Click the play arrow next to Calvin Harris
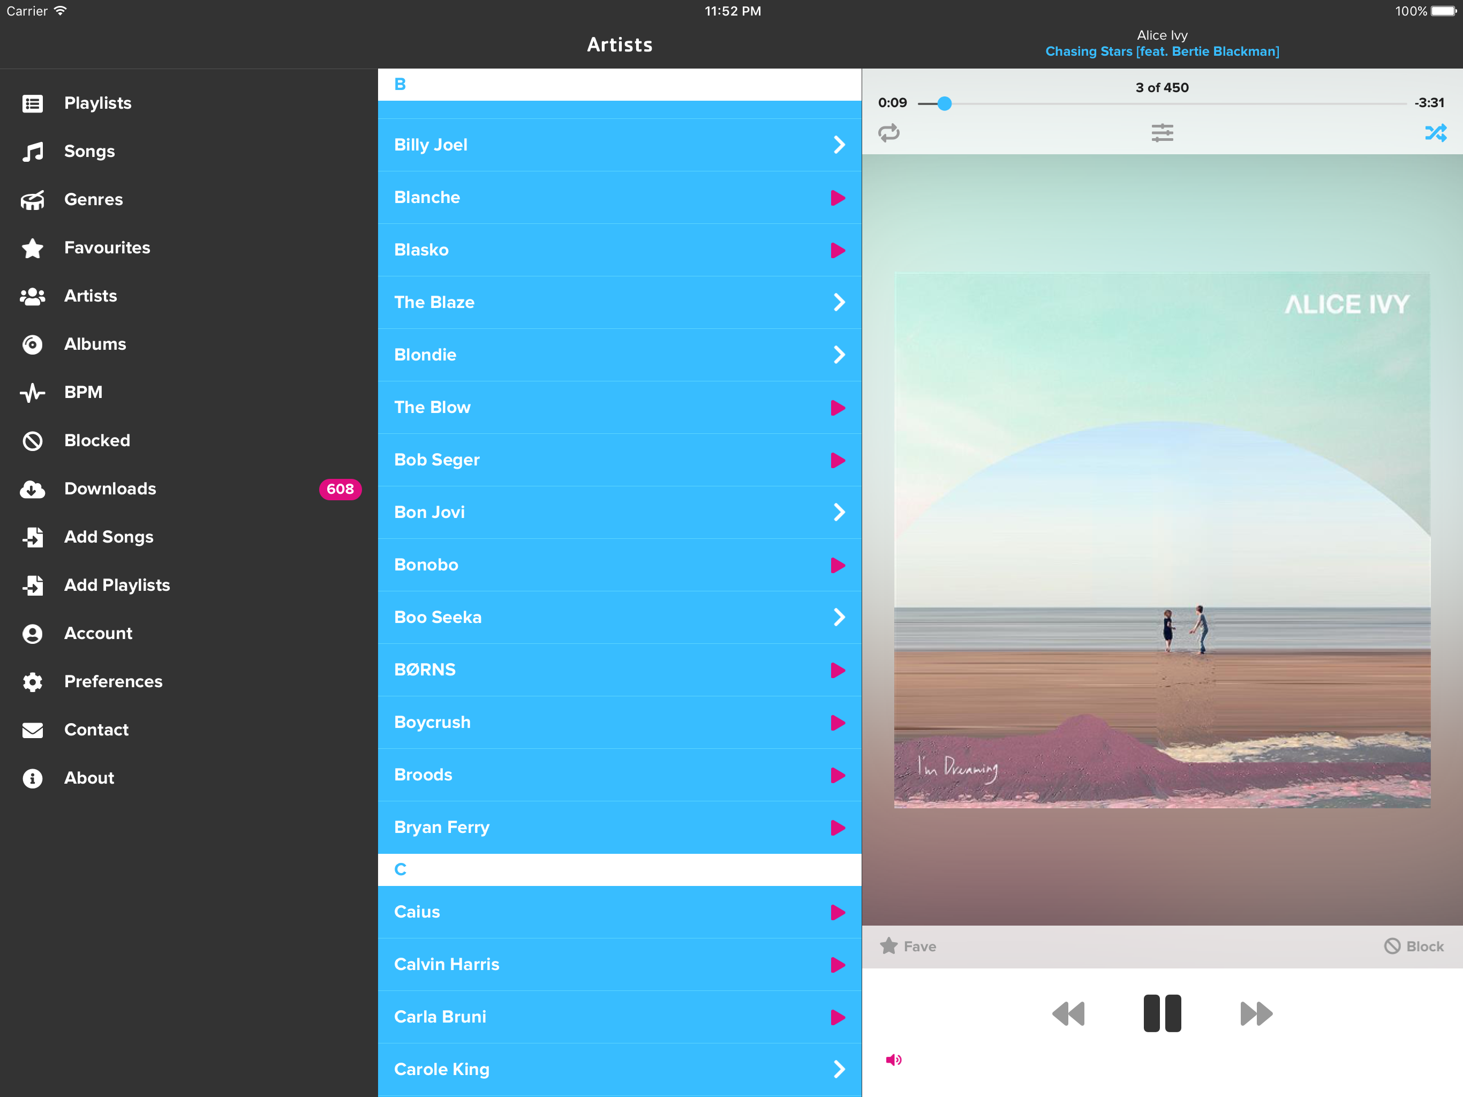 838,965
